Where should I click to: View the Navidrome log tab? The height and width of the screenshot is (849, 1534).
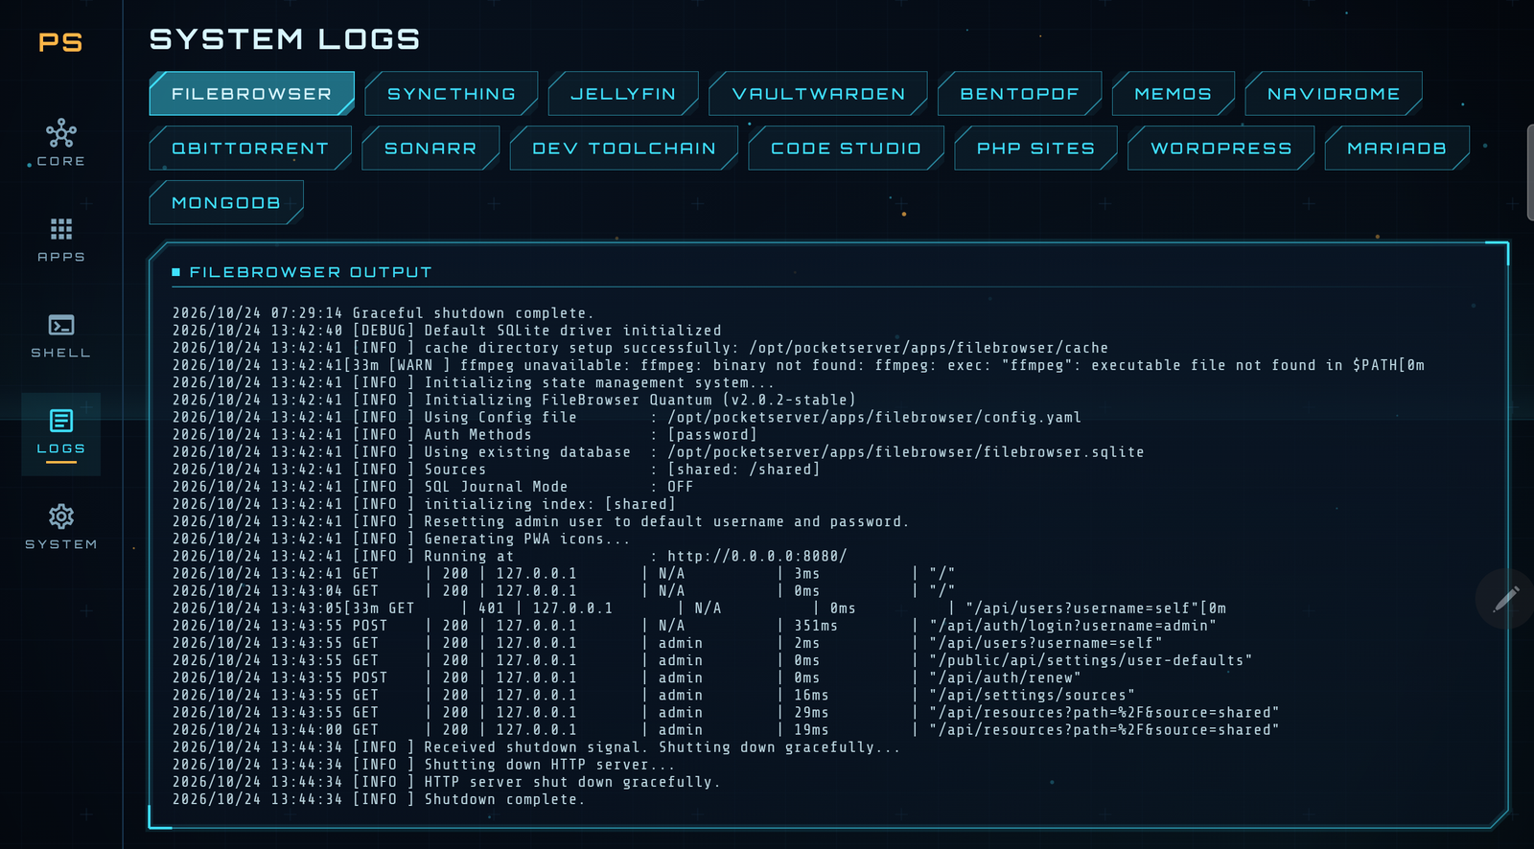tap(1334, 94)
